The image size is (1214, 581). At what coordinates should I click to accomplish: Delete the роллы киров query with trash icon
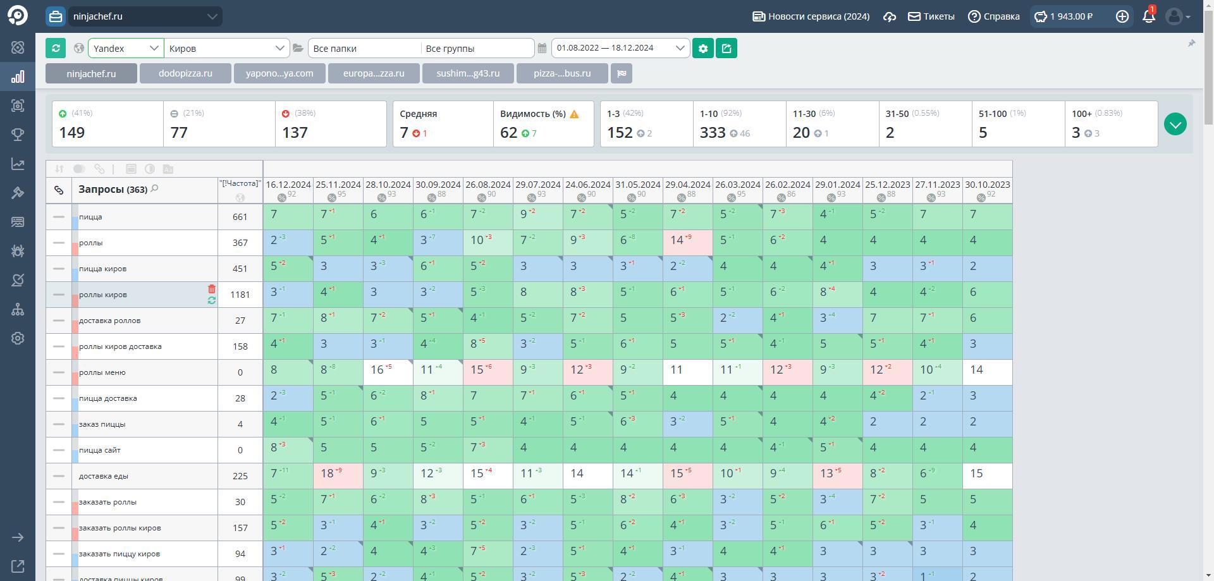(x=212, y=289)
